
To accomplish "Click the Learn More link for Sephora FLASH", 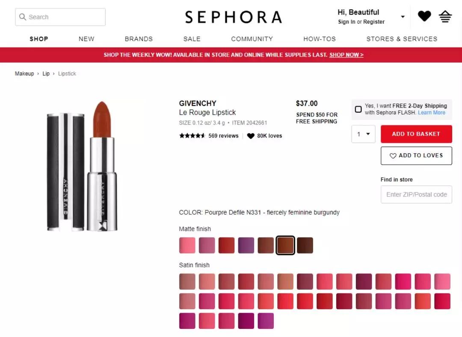I will tap(431, 112).
